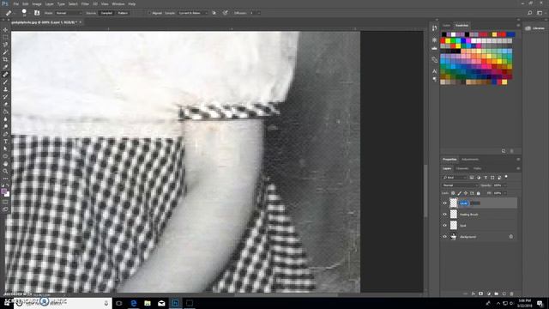Screen dimensions: 549x309
Task: Select the Blur tool
Action: tap(5, 119)
